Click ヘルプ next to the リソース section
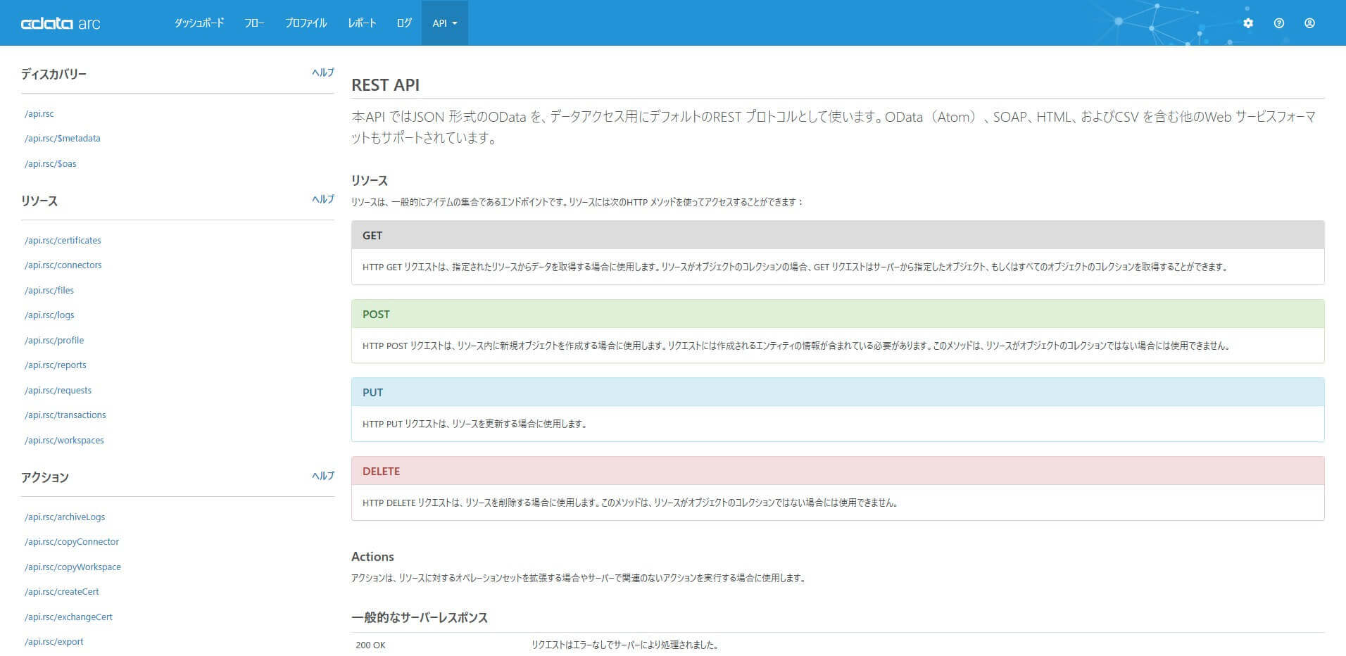 click(322, 199)
